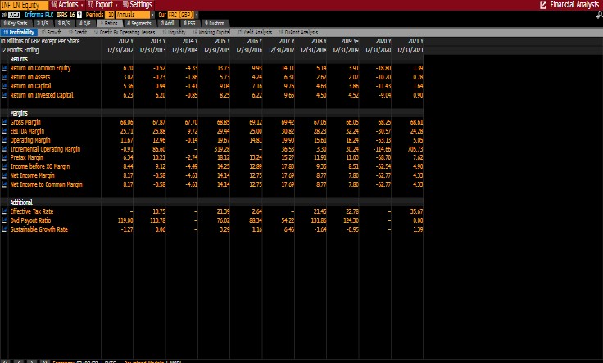
Task: Click the 2012 Y column header
Action: 125,41
